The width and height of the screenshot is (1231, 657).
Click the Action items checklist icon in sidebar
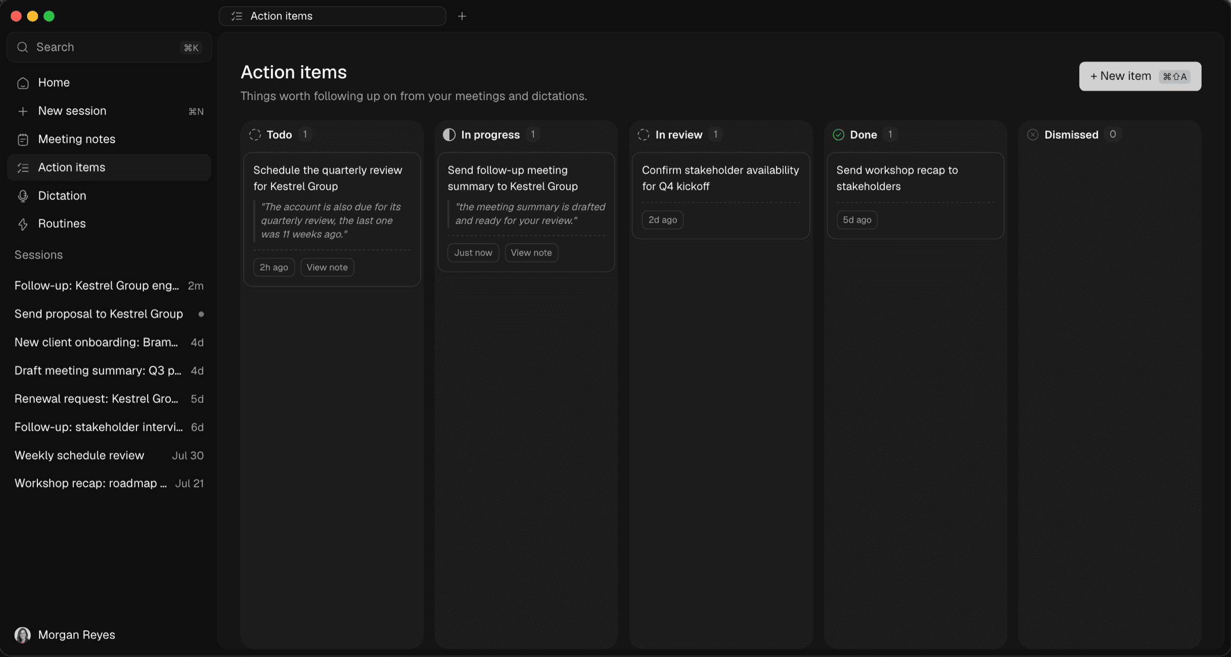pos(23,168)
